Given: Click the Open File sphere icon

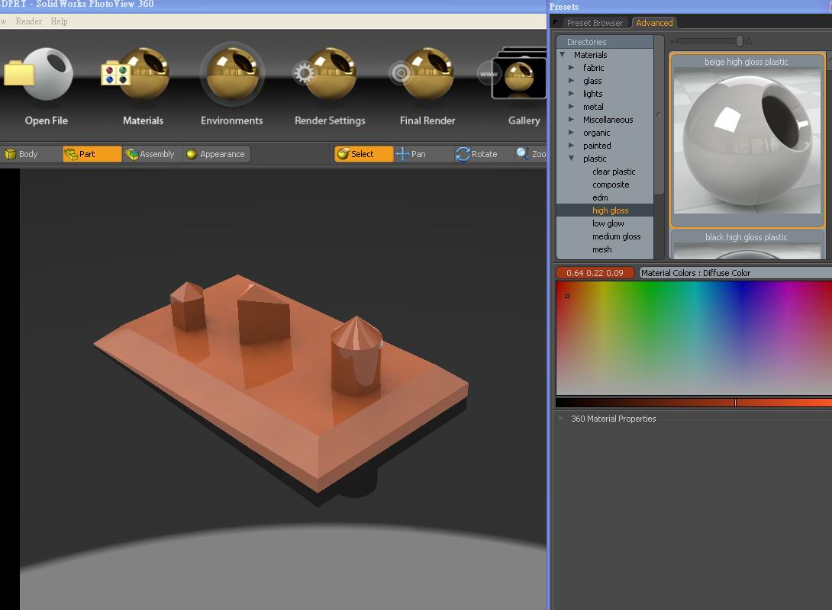Looking at the screenshot, I should click(x=39, y=74).
